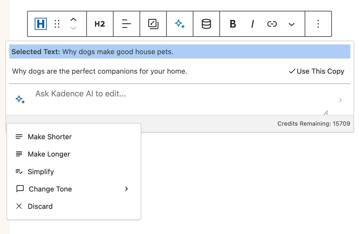Click the Kadence AI sparkle toolbar icon
This screenshot has width=359, height=234.
[180, 24]
